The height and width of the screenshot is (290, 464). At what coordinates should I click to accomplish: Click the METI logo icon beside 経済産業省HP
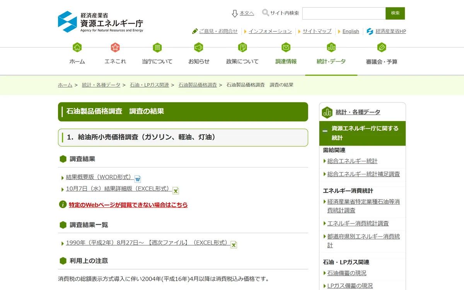click(370, 31)
